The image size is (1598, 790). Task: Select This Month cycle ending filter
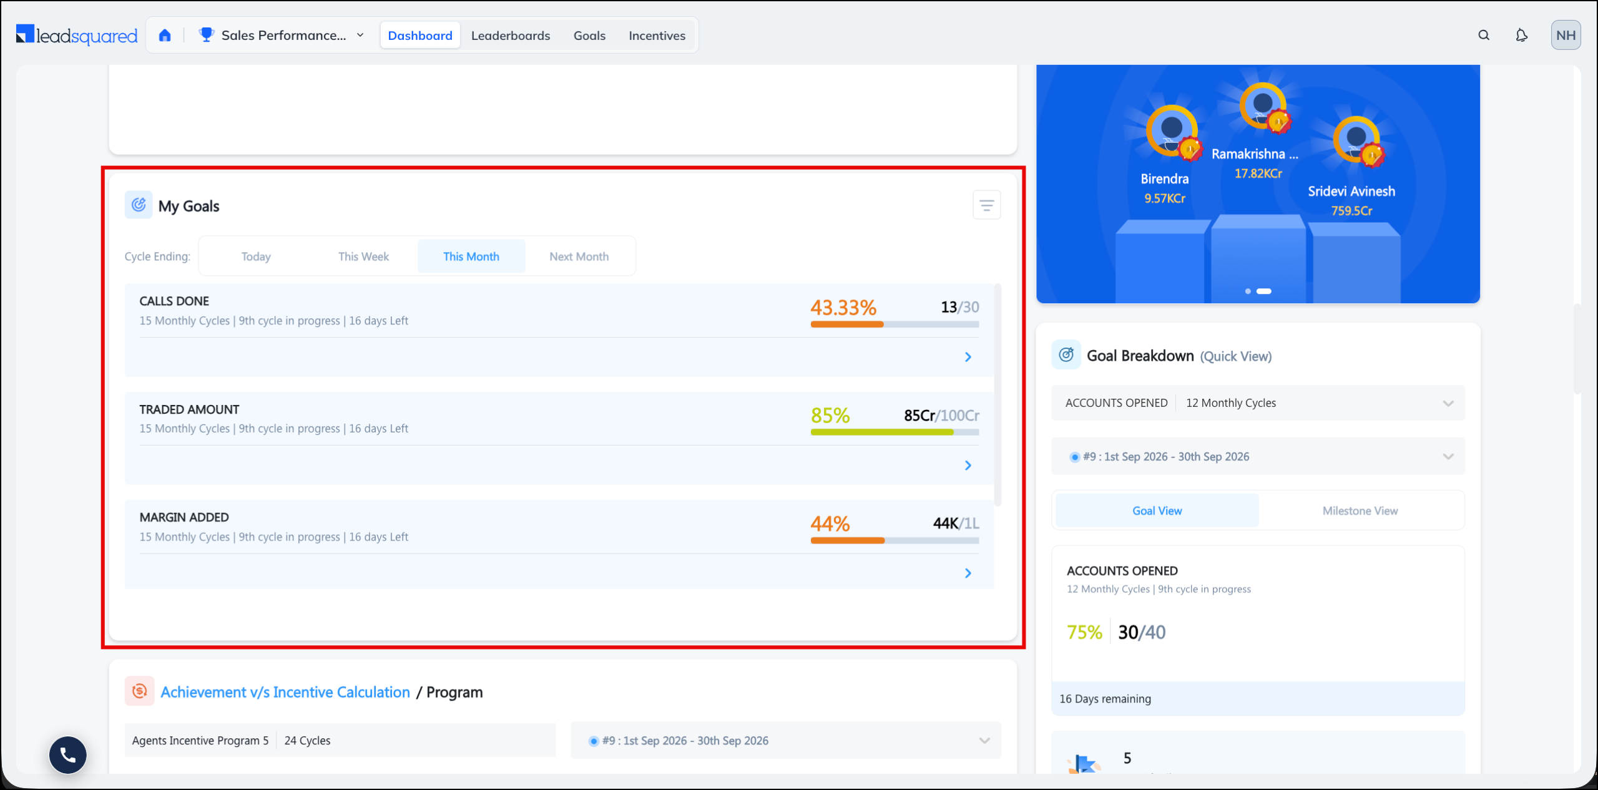[471, 256]
